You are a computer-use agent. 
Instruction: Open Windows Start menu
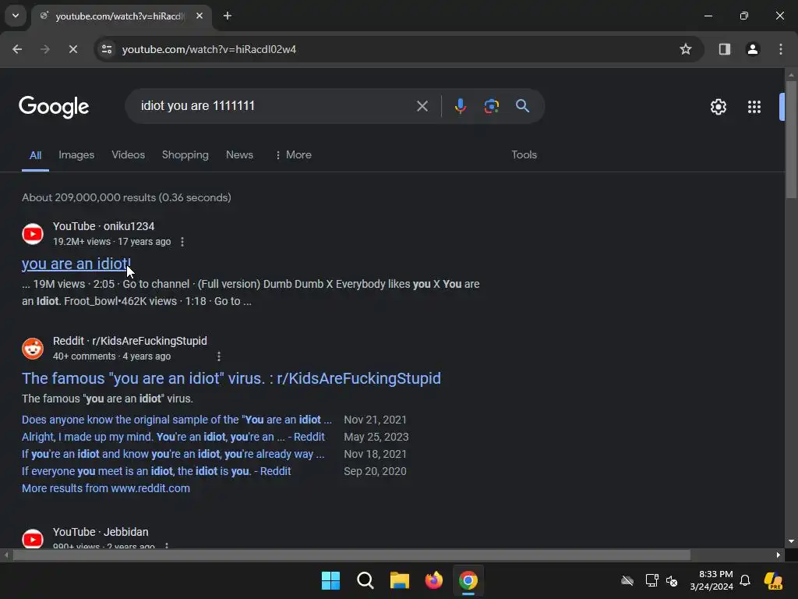pos(330,580)
